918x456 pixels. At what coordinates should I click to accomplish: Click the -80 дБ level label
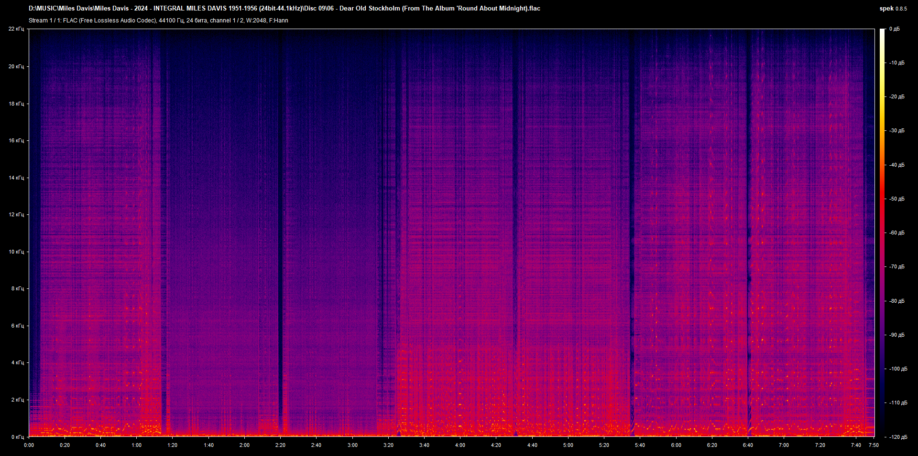tap(897, 301)
